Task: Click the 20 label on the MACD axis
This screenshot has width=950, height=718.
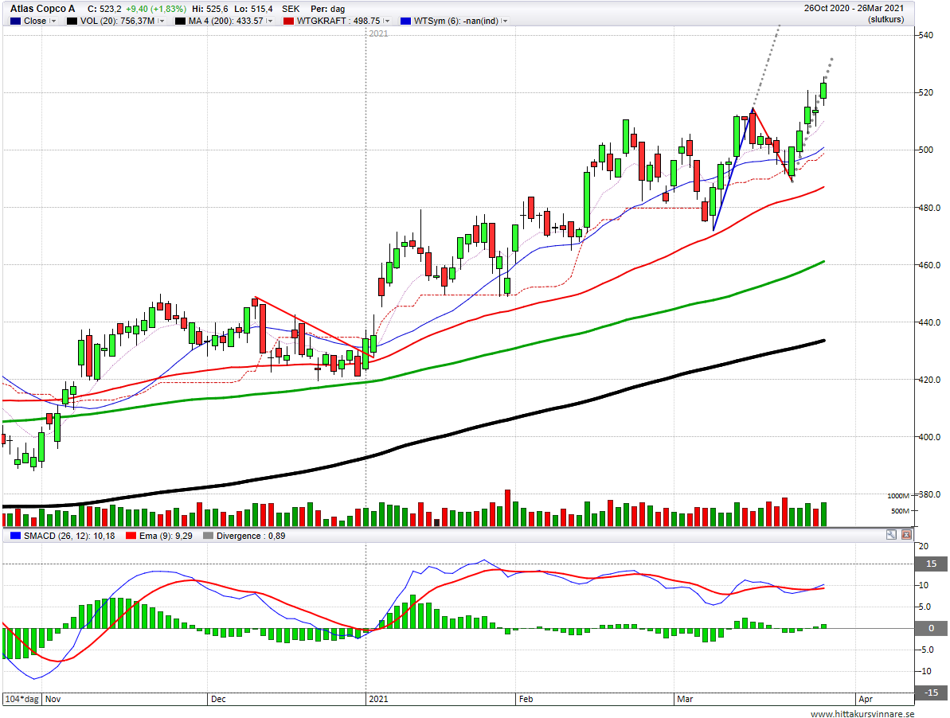Action: (x=924, y=546)
